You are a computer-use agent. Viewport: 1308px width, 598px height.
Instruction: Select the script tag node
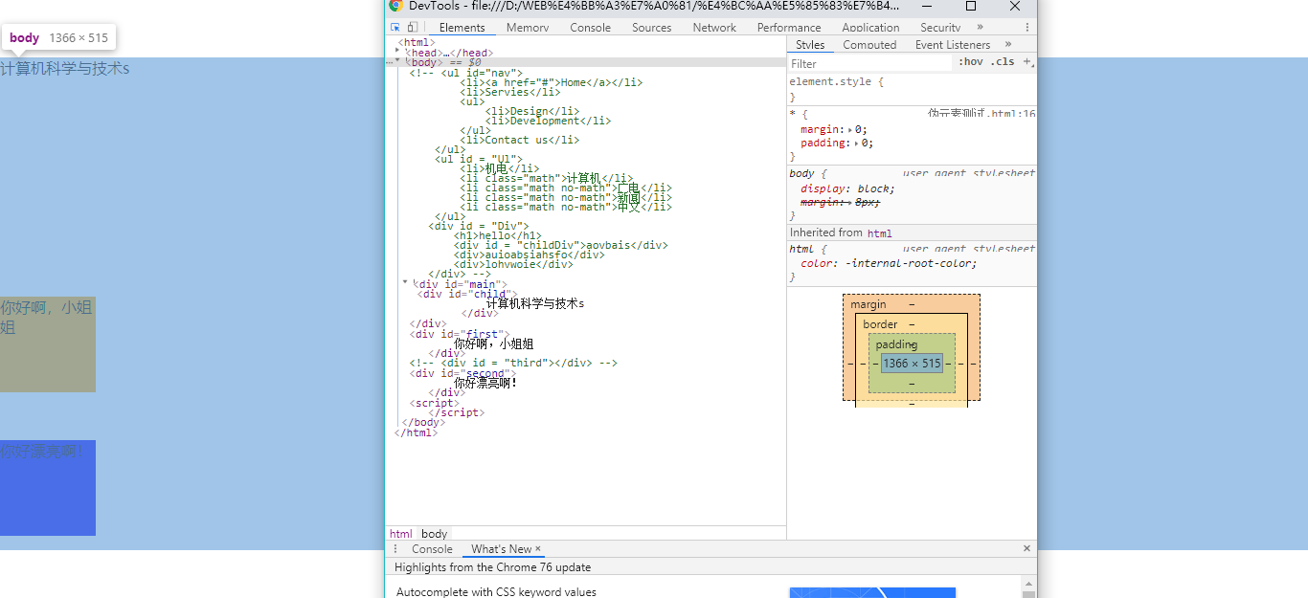(435, 403)
